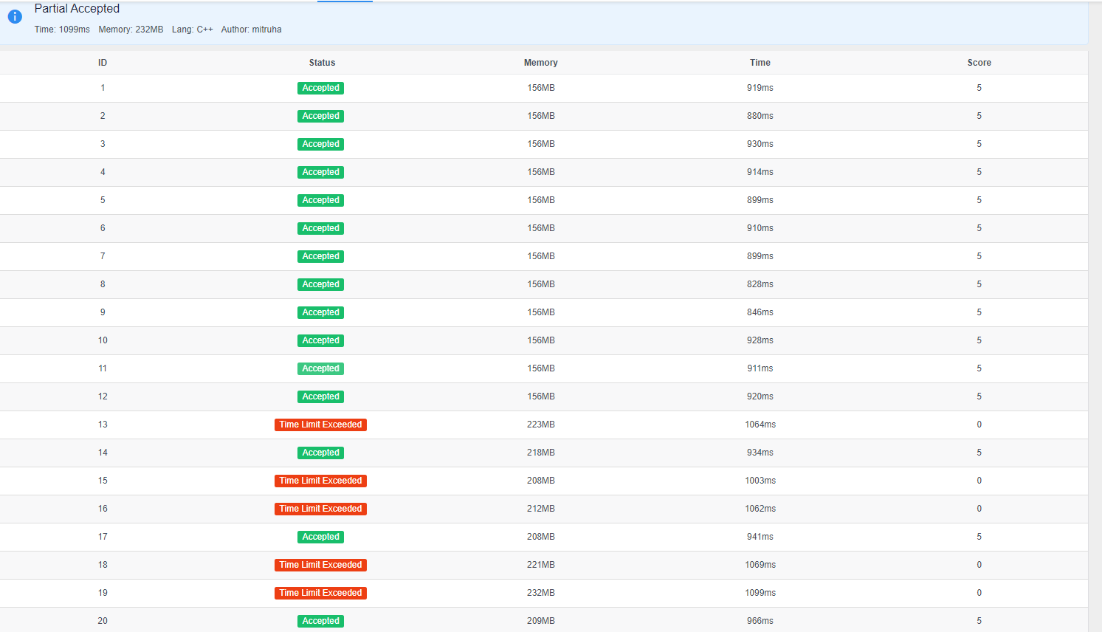1102x632 pixels.
Task: Click the 911ms time value
Action: (760, 368)
